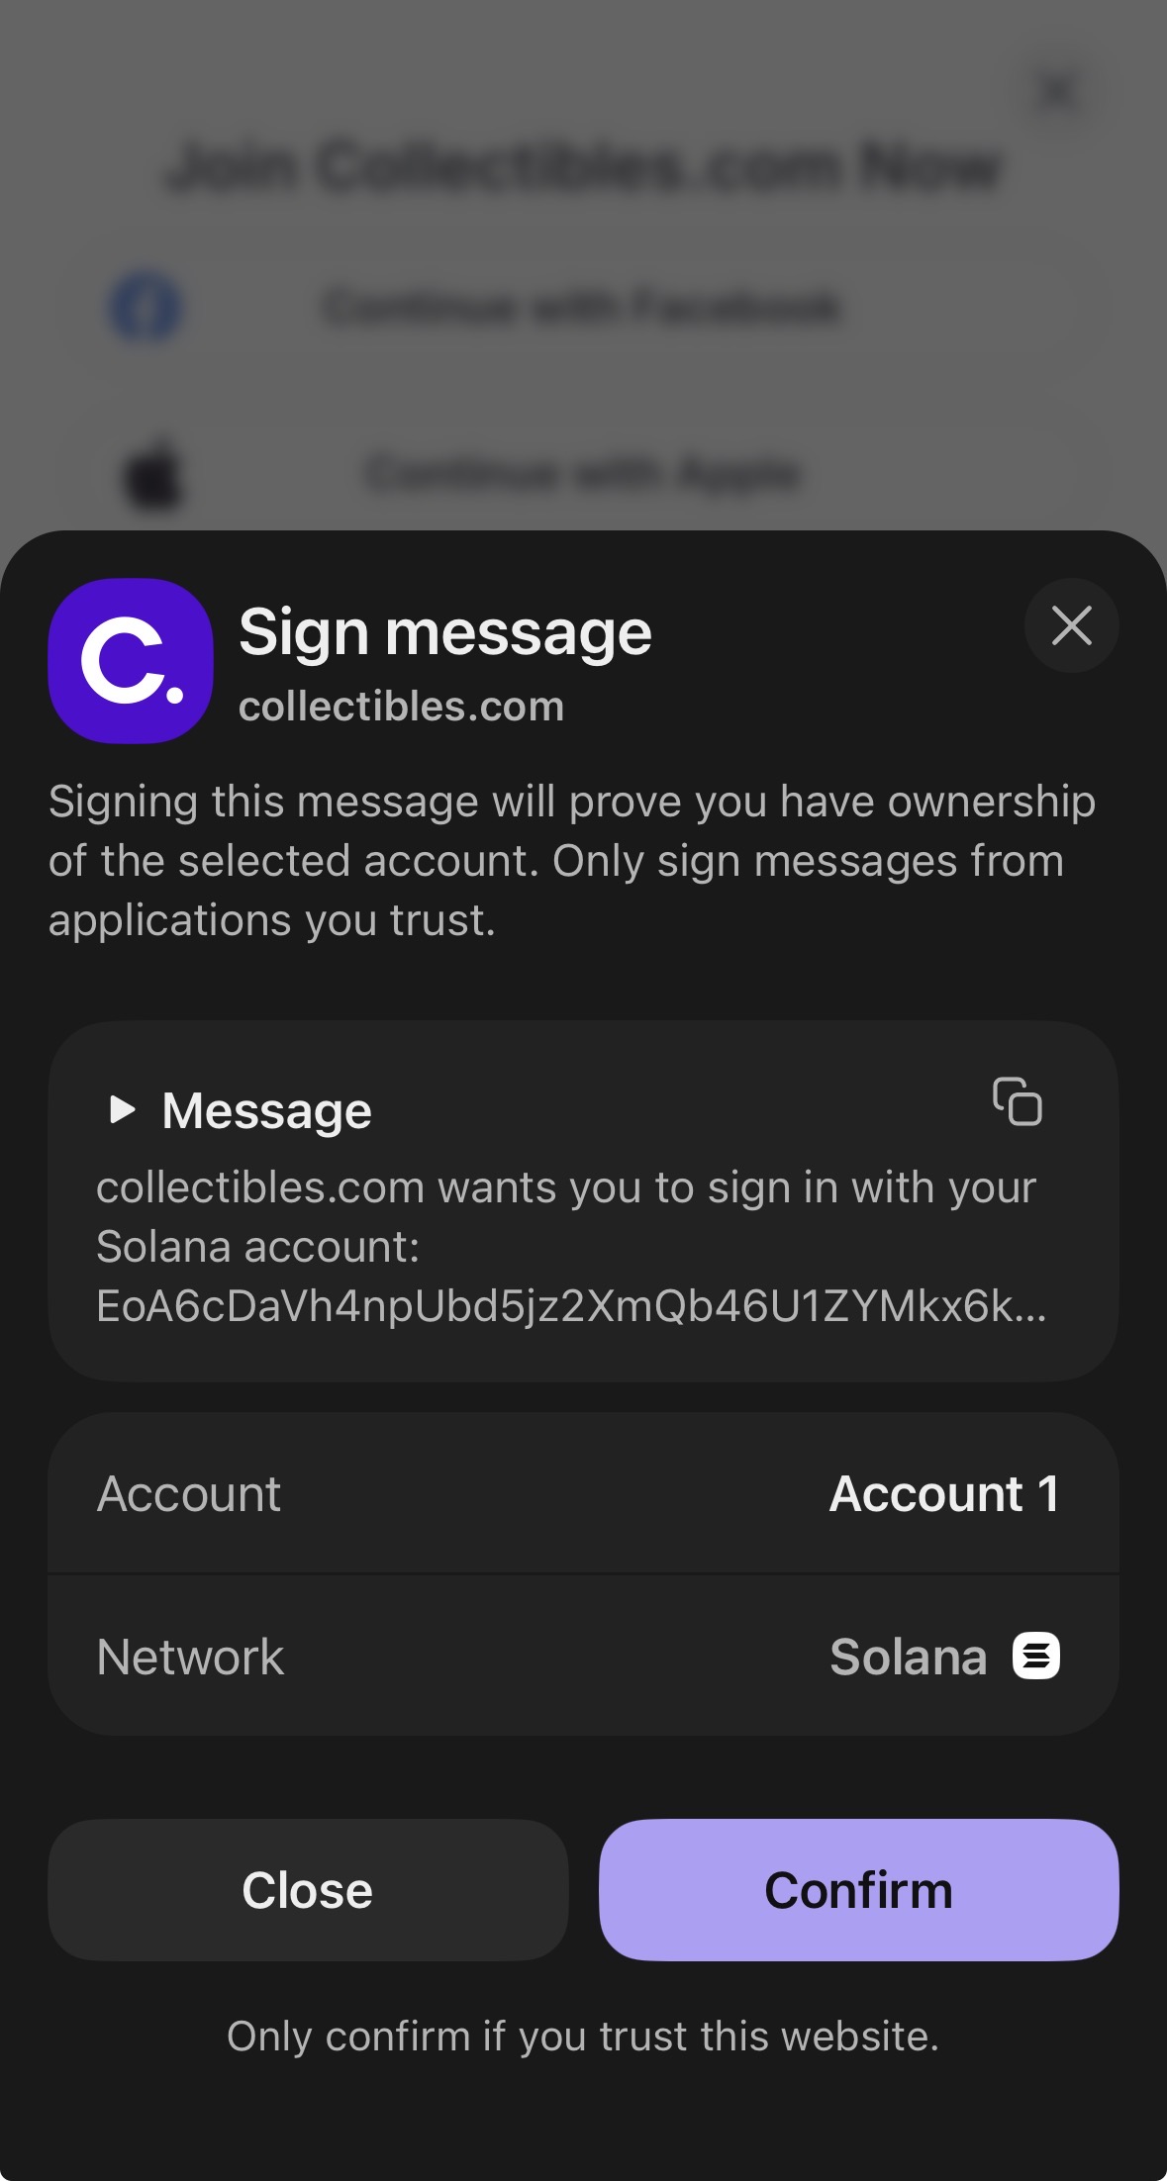Screen dimensions: 1167x2181
Task: Click the blurred Continue with Apple option
Action: pos(582,473)
